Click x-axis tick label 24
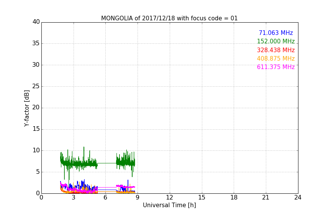This screenshot has height=221, width=331. (x=298, y=198)
